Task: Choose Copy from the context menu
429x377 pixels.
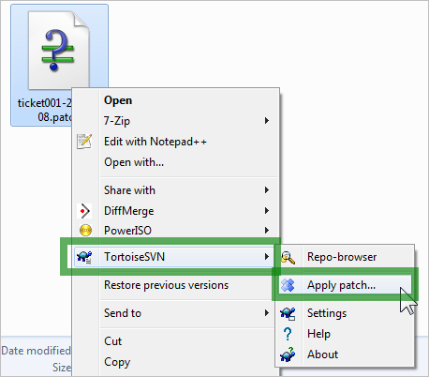Action: click(x=117, y=362)
